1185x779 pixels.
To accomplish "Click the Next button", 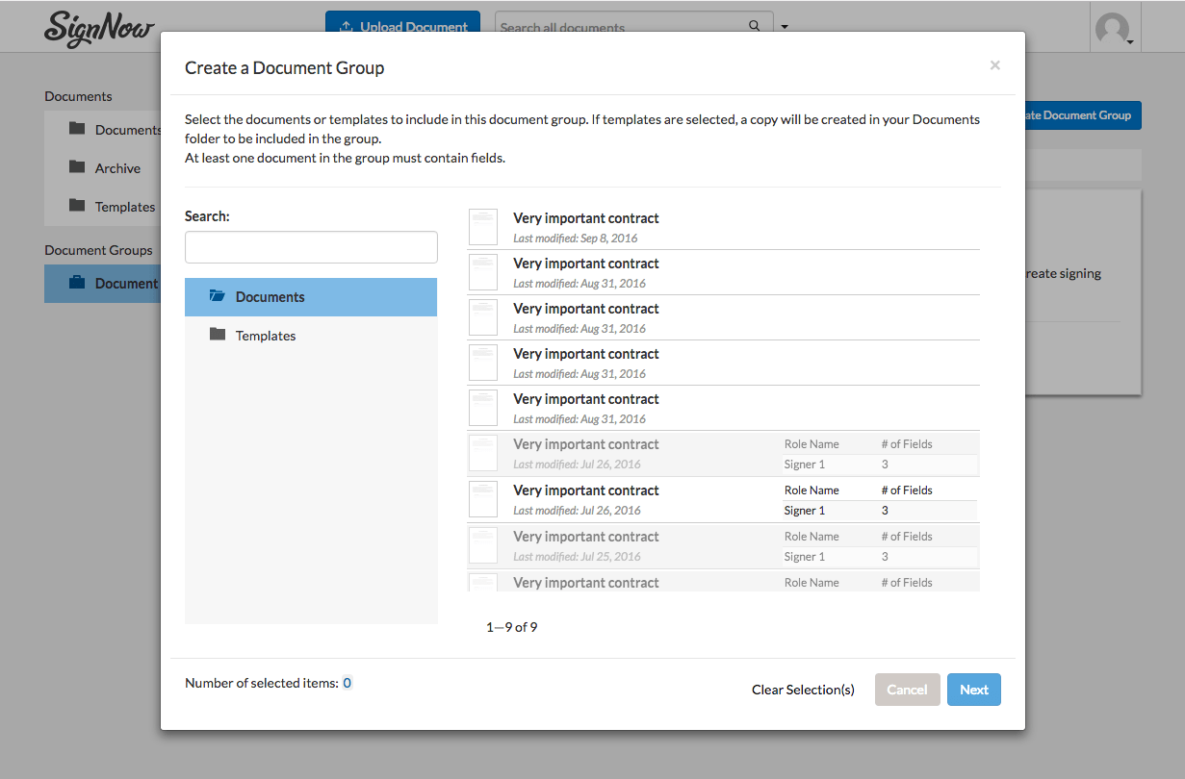I will coord(973,690).
